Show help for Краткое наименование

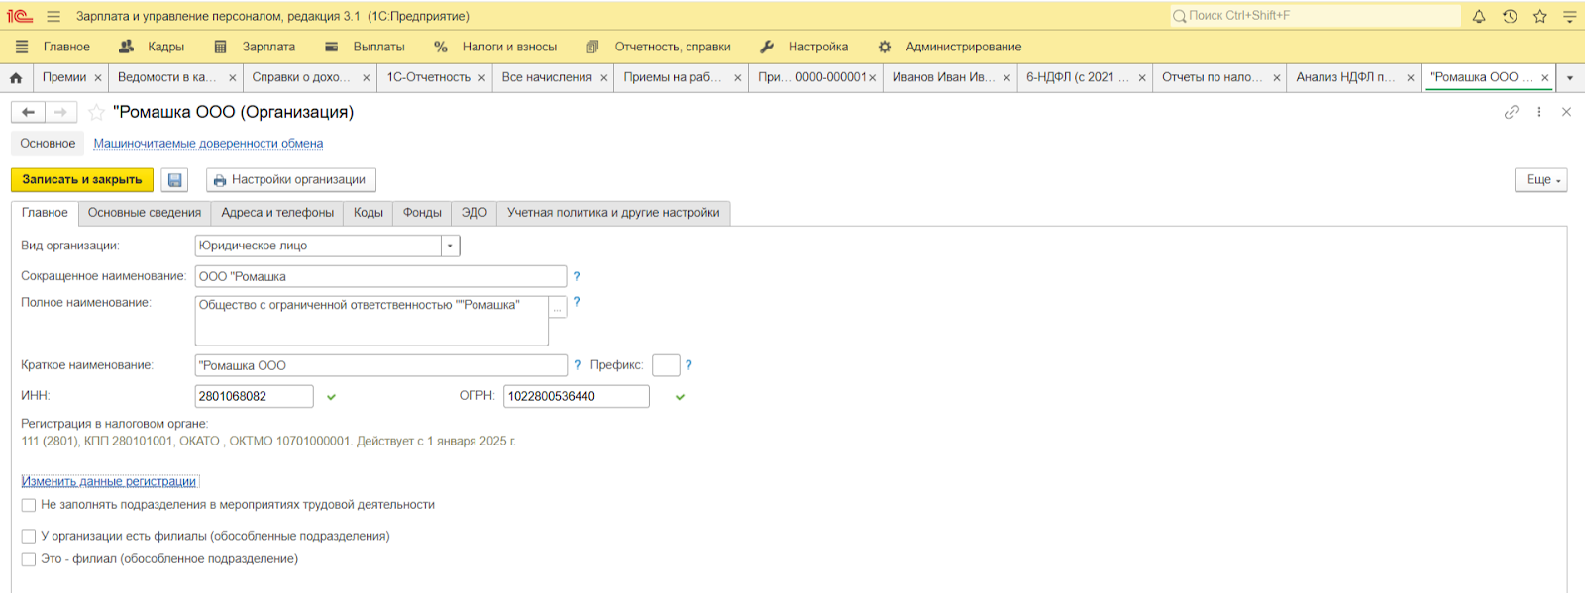[x=577, y=365]
